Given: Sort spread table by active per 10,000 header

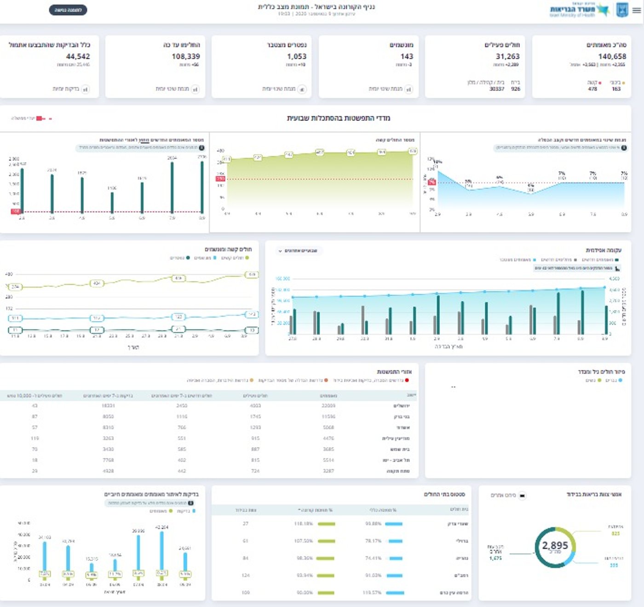Looking at the screenshot, I should tap(34, 396).
